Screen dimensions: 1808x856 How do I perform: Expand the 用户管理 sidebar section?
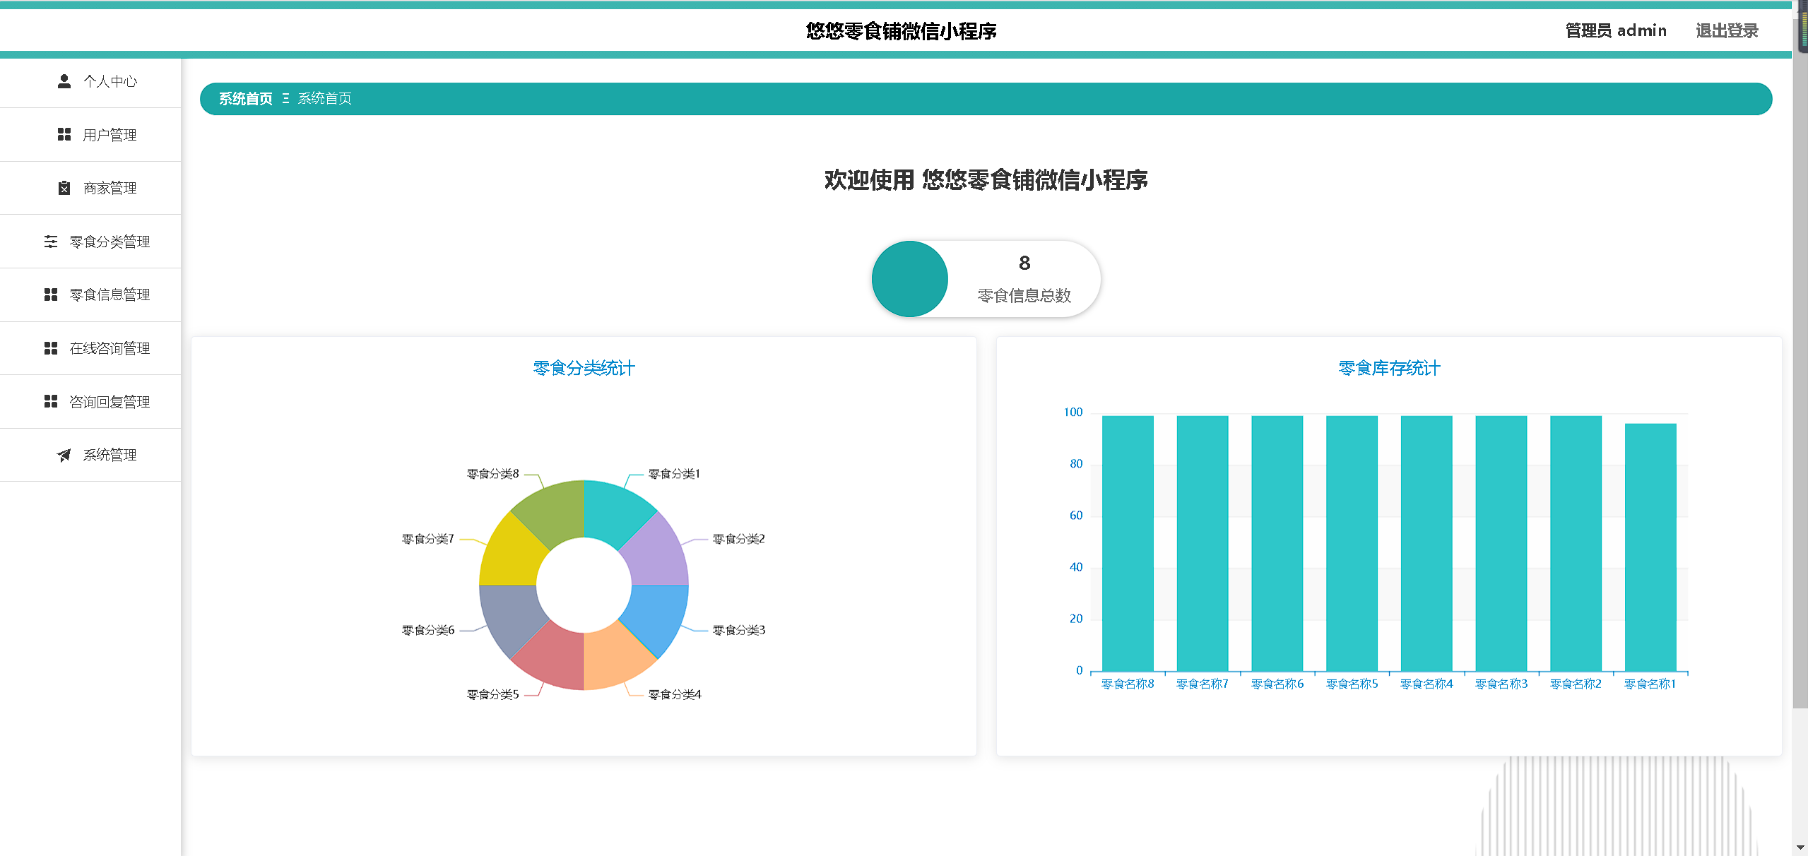[x=110, y=135]
